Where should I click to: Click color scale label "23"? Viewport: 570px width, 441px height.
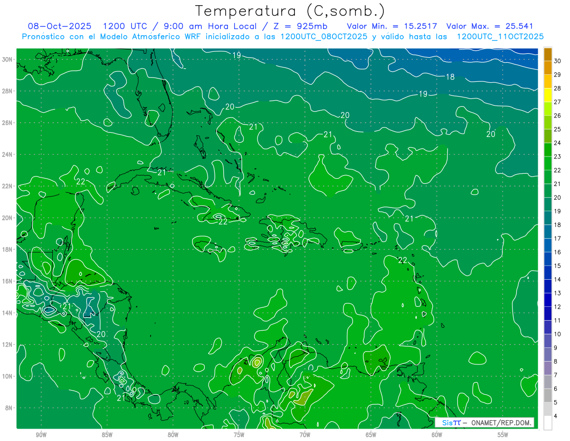(558, 157)
